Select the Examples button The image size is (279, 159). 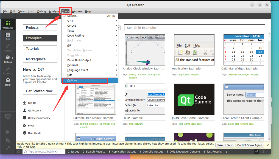(40, 38)
